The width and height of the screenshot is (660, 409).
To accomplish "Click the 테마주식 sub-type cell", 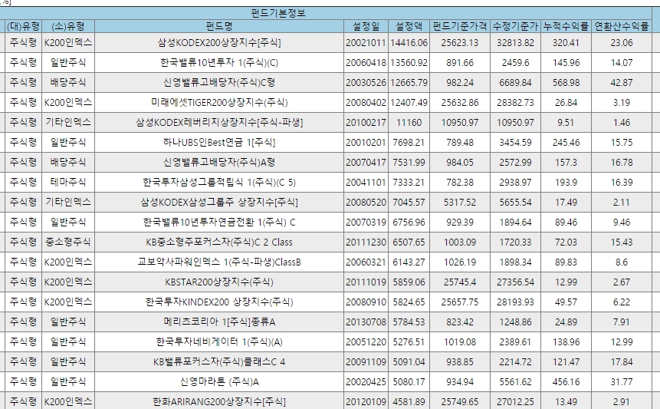I will (x=68, y=183).
